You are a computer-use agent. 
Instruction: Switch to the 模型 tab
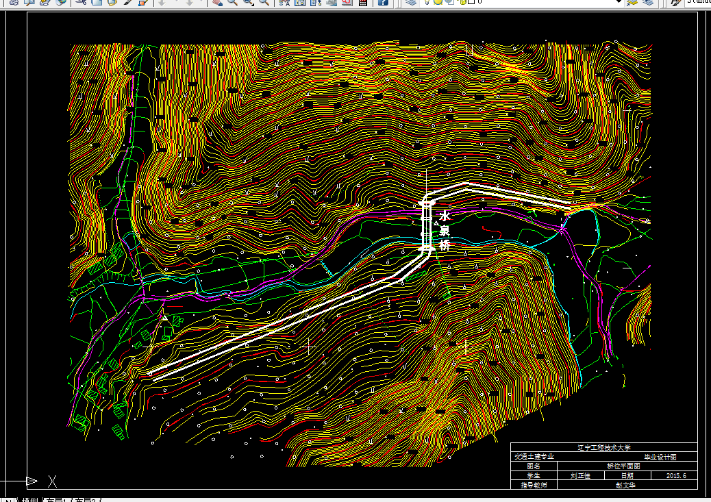pos(30,500)
